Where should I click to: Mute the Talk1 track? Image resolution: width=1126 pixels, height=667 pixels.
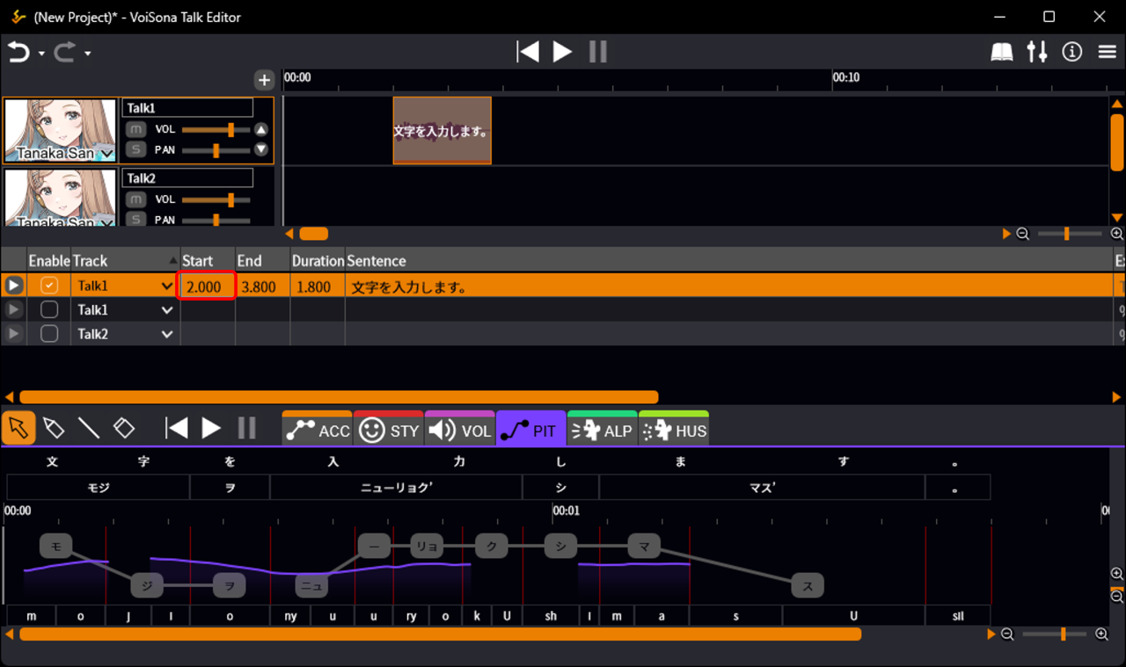click(135, 129)
